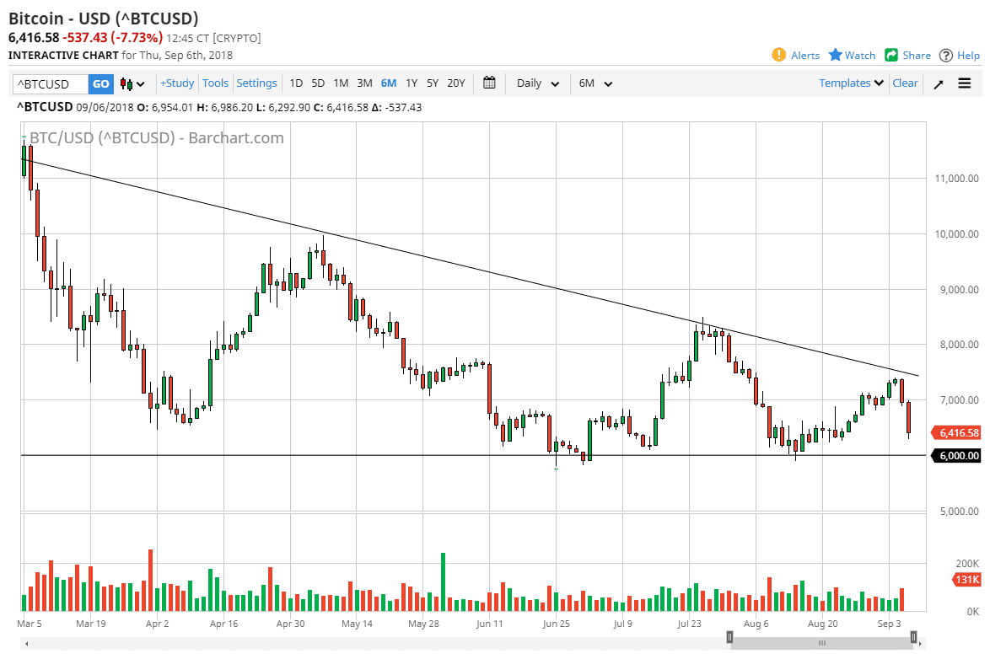Expand the Templates dropdown
This screenshot has width=990, height=659.
851,83
